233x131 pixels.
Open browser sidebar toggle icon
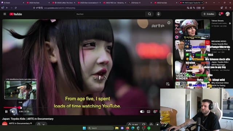point(3,8)
